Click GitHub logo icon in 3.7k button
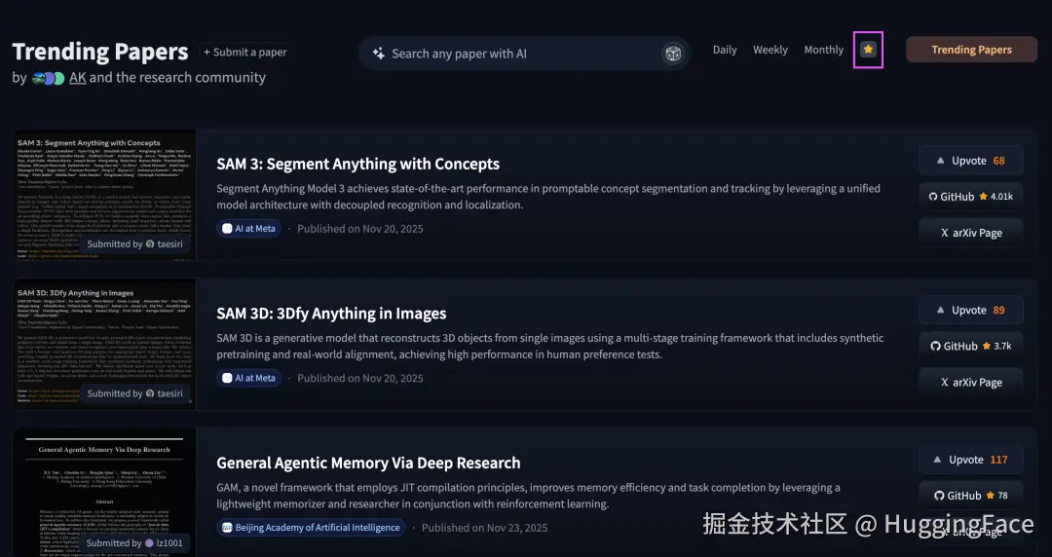The width and height of the screenshot is (1052, 557). (x=935, y=347)
